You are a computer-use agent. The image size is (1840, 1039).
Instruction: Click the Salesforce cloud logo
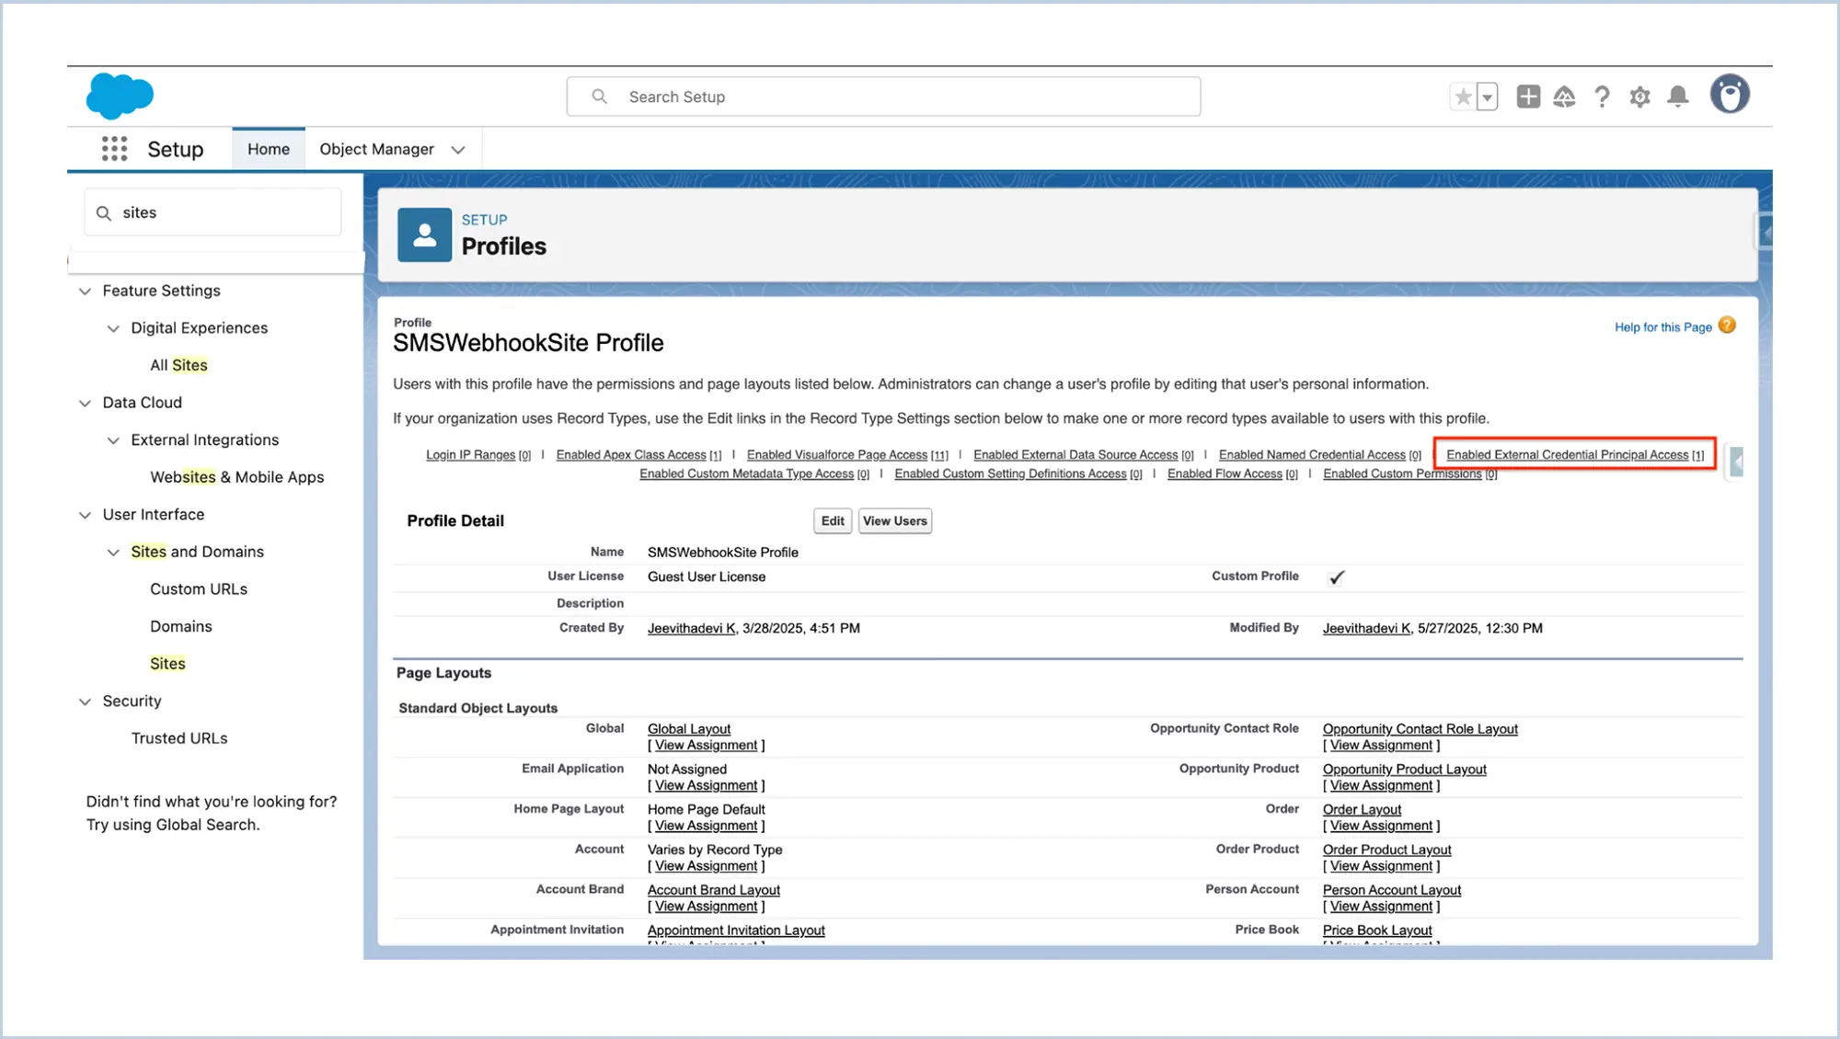pos(120,96)
